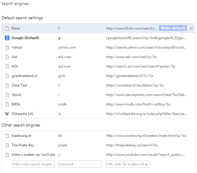197x173 pixels.
Task: Select the Ask engine name
Action: 15,57
